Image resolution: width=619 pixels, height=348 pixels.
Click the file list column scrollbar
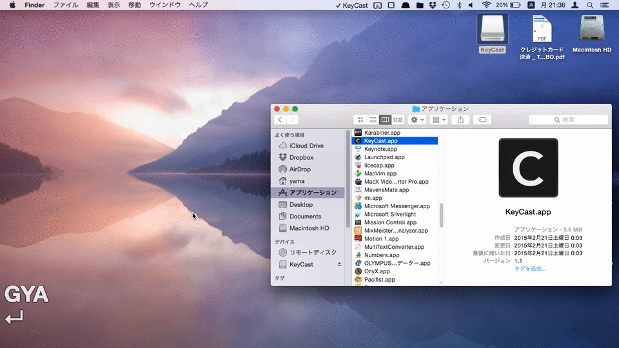click(x=441, y=215)
